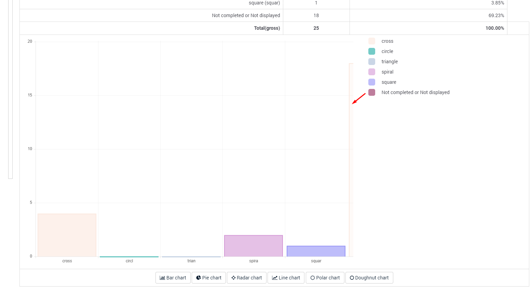The width and height of the screenshot is (532, 289).
Task: Display the Polar chart view
Action: pyautogui.click(x=325, y=278)
